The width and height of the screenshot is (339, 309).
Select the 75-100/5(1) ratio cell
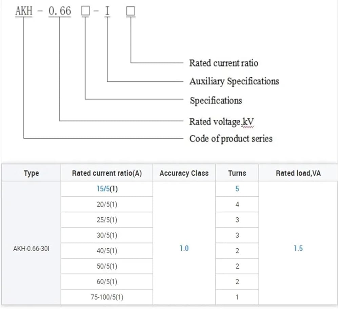tap(107, 297)
